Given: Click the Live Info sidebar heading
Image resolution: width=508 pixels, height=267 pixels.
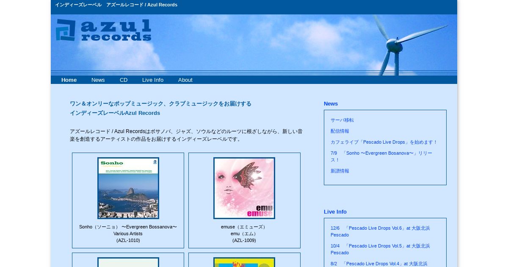Looking at the screenshot, I should 335,211.
